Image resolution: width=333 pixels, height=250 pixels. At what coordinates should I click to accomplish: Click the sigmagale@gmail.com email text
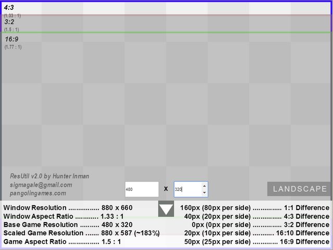pyautogui.click(x=41, y=185)
